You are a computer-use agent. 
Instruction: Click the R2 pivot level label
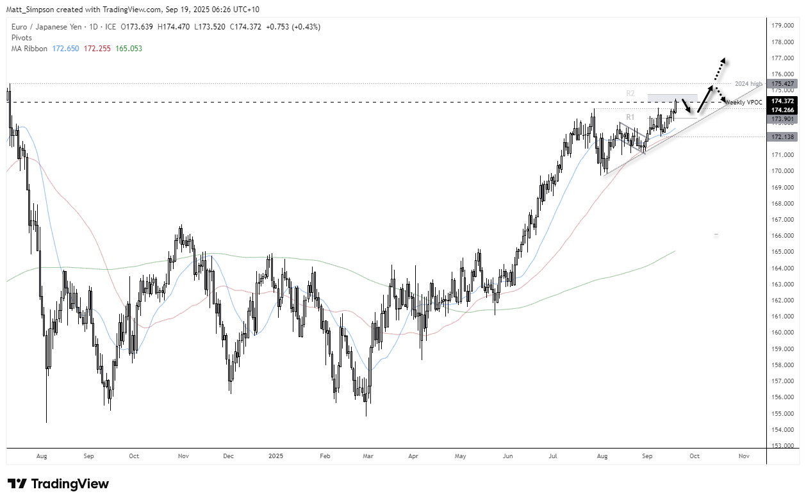point(630,93)
